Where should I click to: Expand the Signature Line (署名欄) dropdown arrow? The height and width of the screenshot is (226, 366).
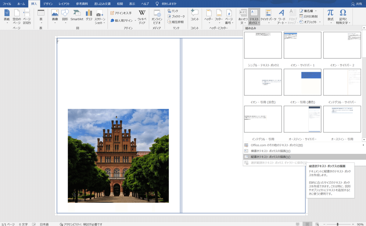[x=316, y=11]
